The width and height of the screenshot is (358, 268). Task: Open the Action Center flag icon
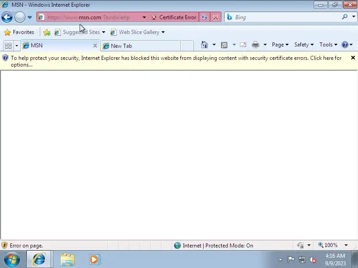click(x=291, y=260)
